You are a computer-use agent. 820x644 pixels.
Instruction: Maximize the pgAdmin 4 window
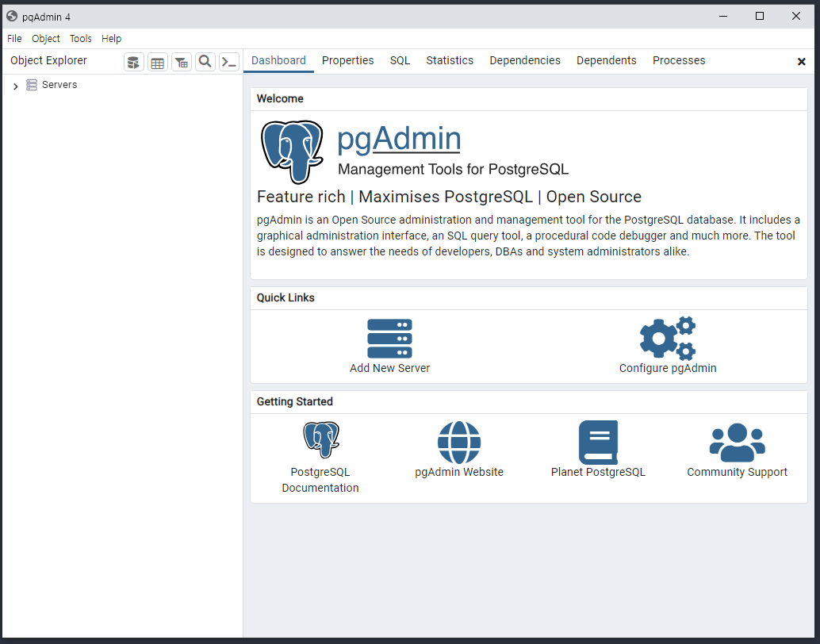point(760,16)
